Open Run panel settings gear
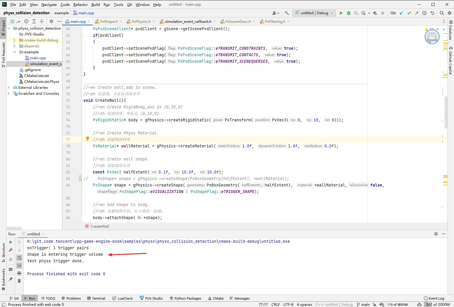Screen dimensions: 454x307 [436, 234]
